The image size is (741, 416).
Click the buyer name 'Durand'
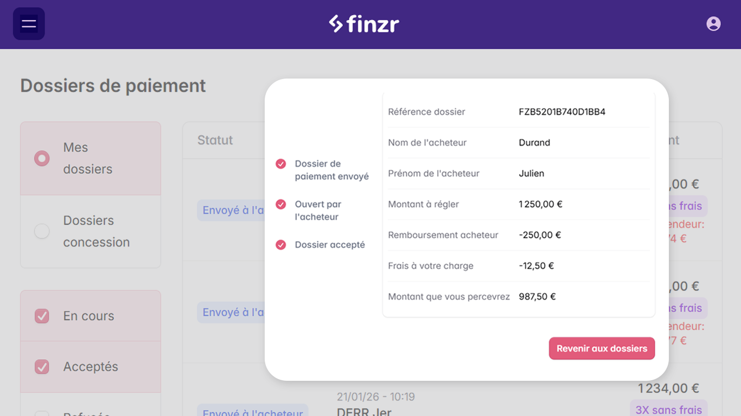click(x=534, y=142)
